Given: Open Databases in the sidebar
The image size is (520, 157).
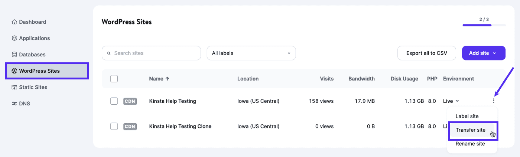Looking at the screenshot, I should tap(29, 55).
